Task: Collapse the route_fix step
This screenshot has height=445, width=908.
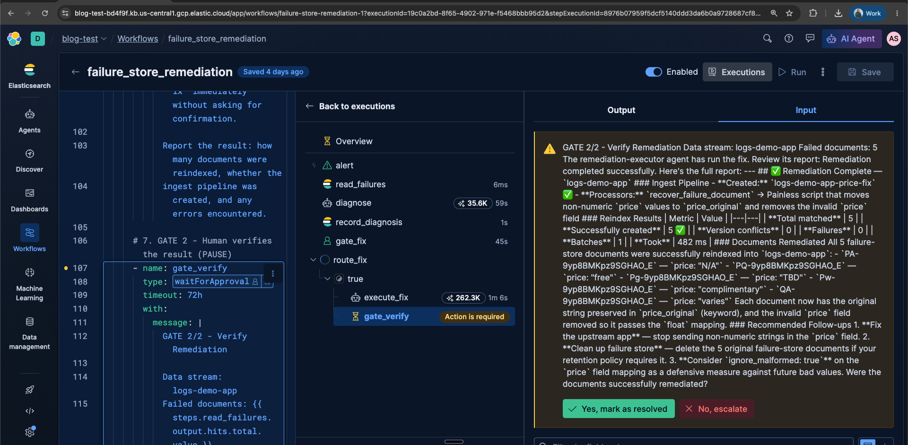Action: (x=313, y=260)
